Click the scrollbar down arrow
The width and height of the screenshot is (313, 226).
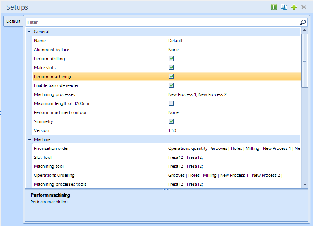click(x=304, y=184)
